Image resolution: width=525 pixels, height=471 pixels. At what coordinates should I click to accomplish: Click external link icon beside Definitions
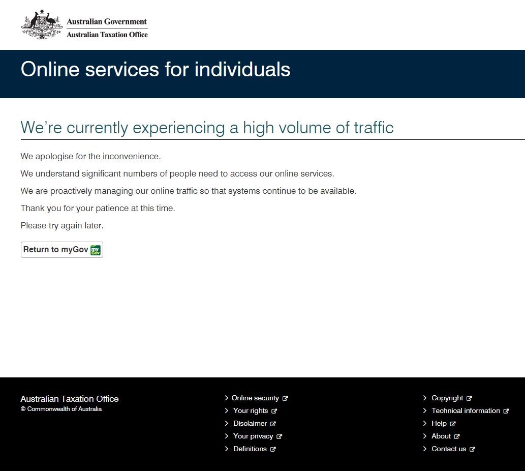coord(273,449)
